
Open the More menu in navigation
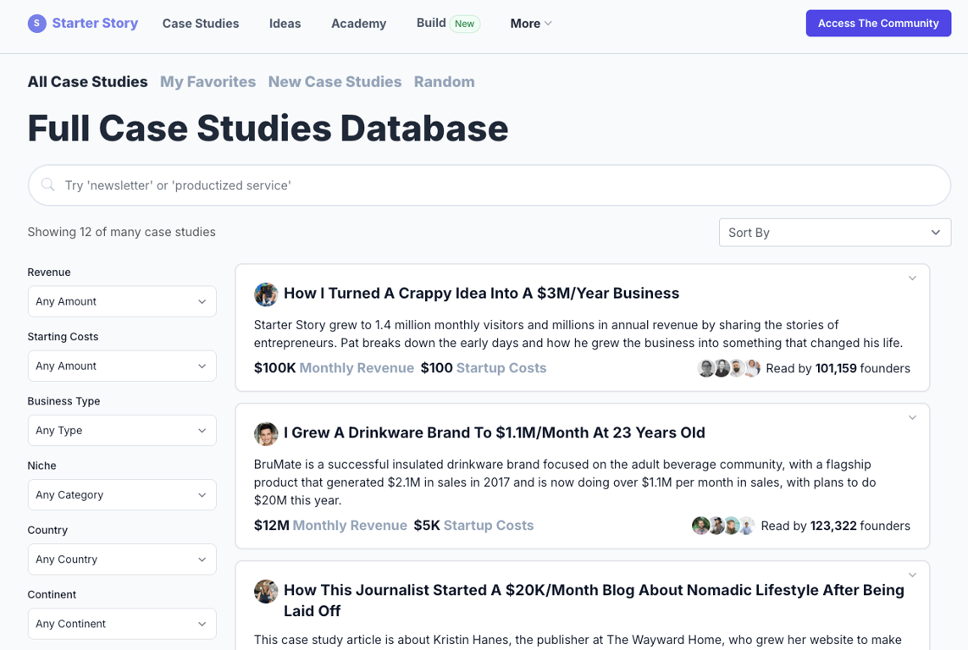[x=531, y=24]
